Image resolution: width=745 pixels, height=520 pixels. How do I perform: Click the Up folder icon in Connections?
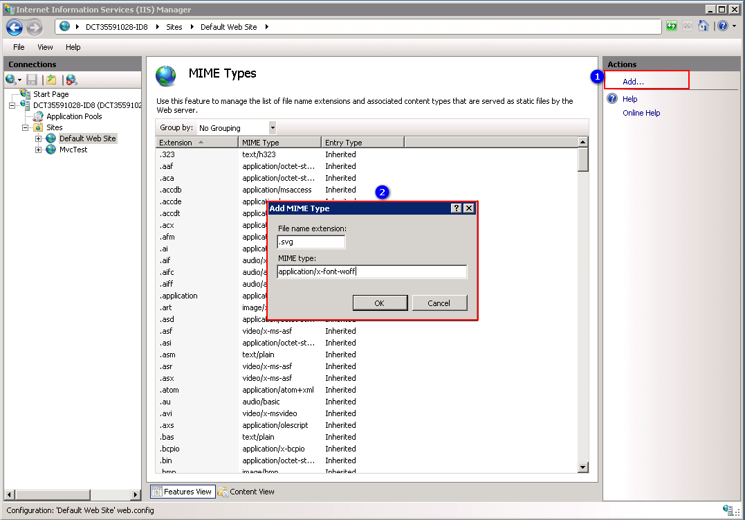[x=51, y=80]
